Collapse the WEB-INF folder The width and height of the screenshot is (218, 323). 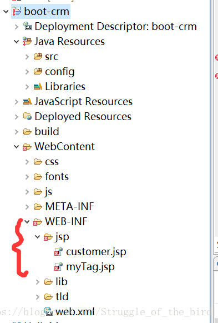point(27,222)
